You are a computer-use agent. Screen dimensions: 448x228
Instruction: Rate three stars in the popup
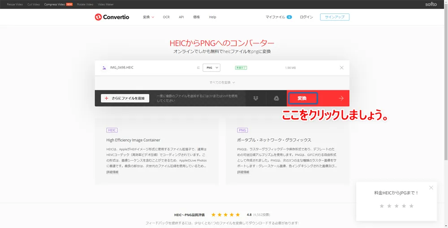coord(396,206)
